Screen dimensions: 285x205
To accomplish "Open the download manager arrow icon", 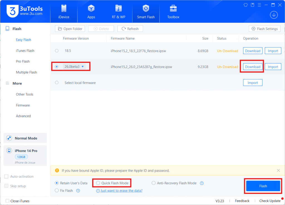I will [274, 15].
